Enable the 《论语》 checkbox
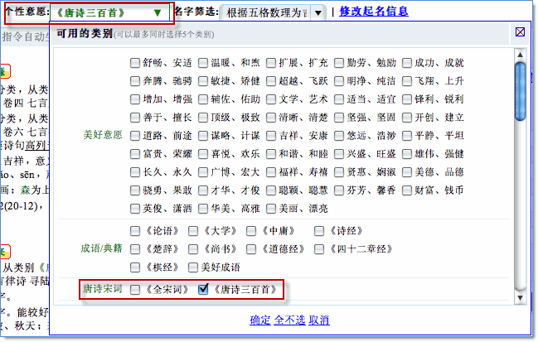 tap(136, 230)
